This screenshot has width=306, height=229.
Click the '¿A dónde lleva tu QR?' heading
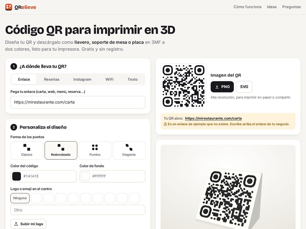point(43,66)
